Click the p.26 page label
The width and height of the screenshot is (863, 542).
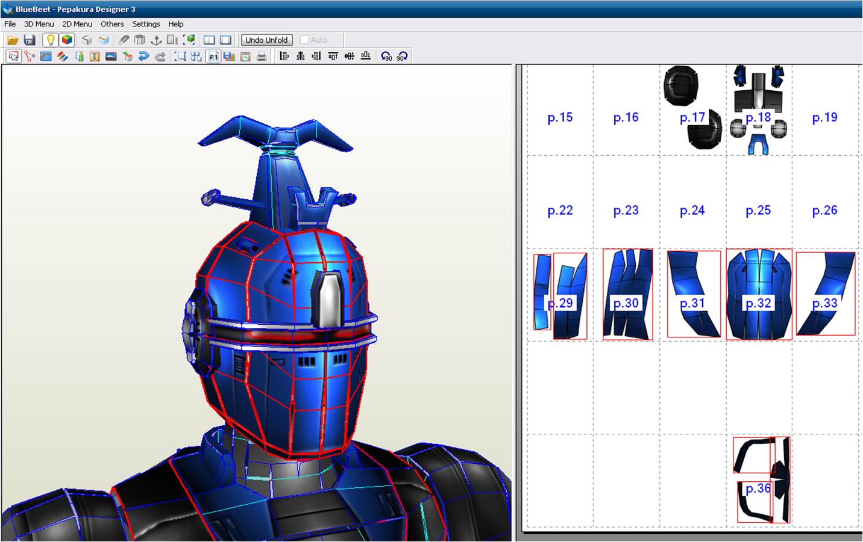(x=824, y=211)
